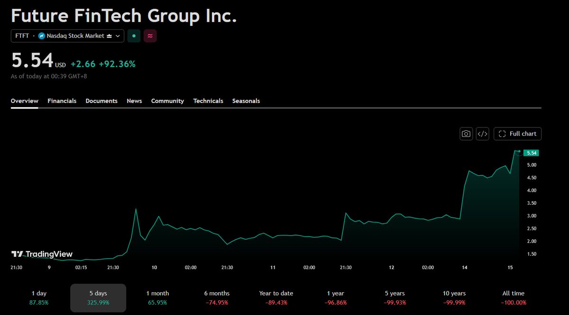The height and width of the screenshot is (315, 569).
Task: Click the 14 date label on time axis
Action: click(465, 268)
